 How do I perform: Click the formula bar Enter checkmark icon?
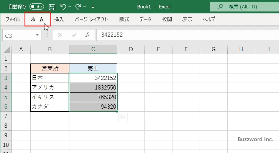[74, 35]
